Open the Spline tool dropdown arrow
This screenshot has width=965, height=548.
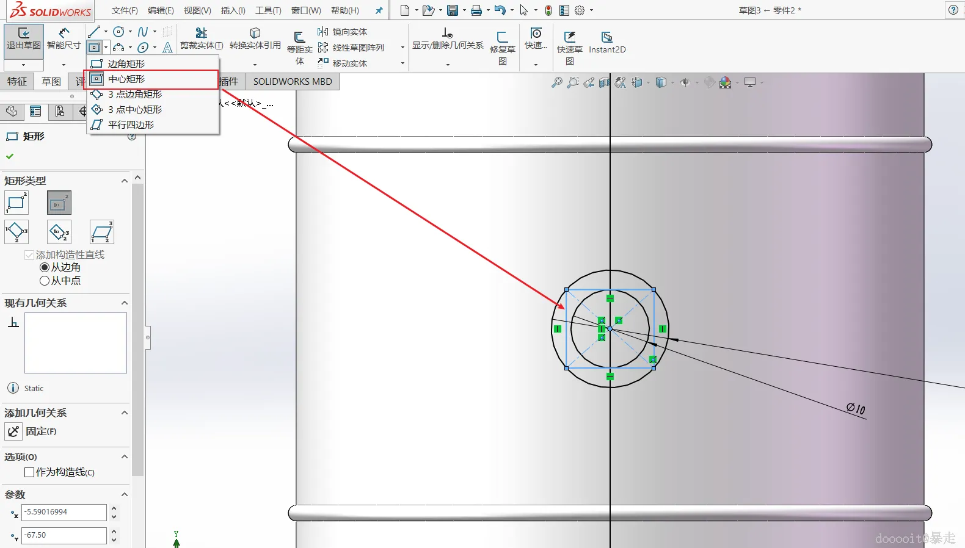(x=155, y=32)
